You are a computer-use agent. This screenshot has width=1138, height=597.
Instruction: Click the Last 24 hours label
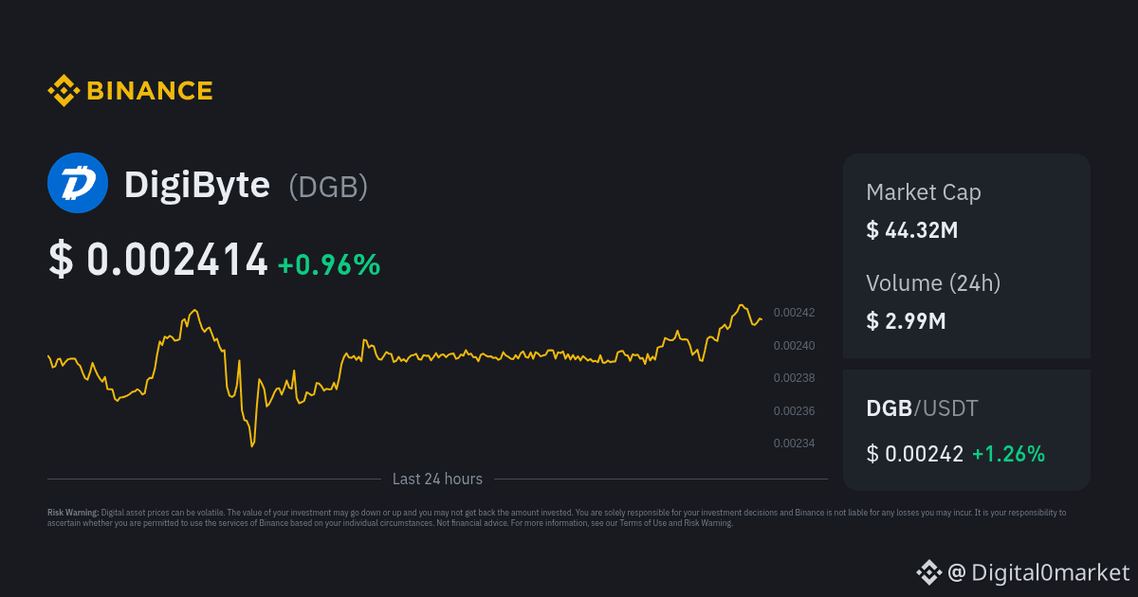(437, 479)
